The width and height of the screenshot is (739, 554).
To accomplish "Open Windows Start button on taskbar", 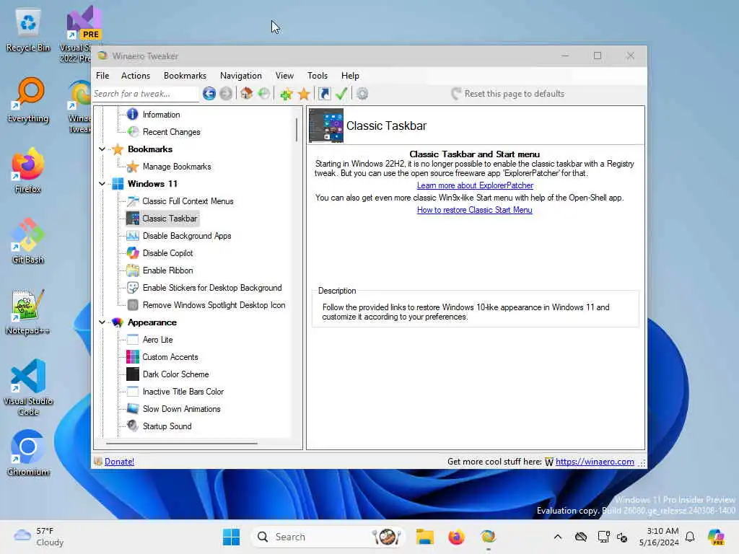I will click(x=231, y=537).
